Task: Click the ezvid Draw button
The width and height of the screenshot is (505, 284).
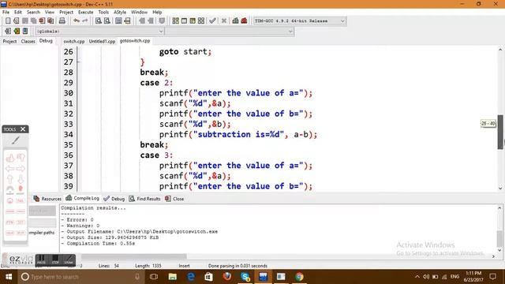Action: coord(69,260)
